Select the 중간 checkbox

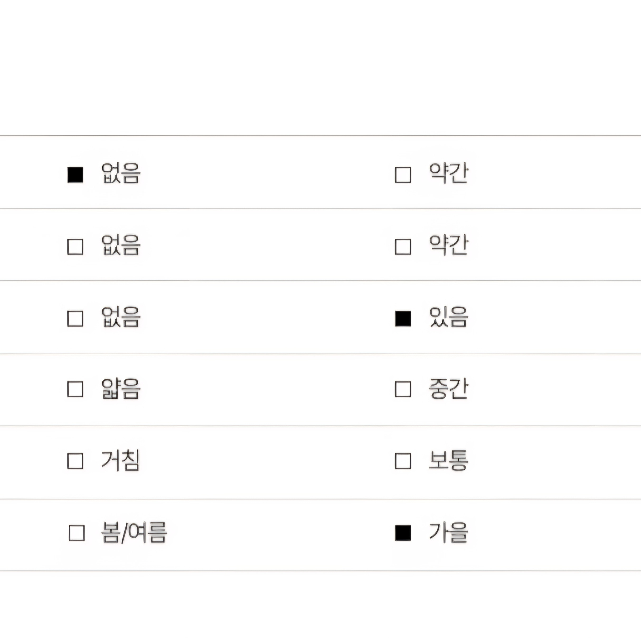[x=403, y=389]
